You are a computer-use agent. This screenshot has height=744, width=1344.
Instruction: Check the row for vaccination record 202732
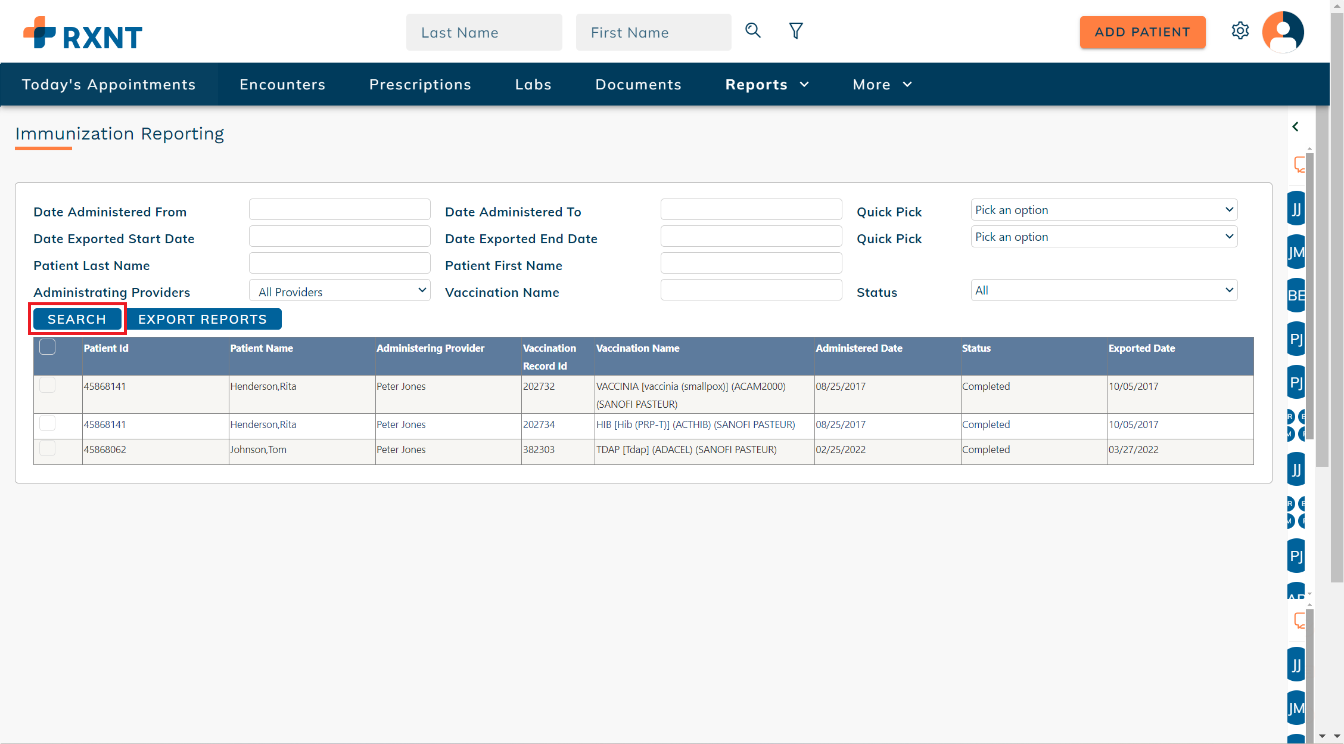(47, 385)
